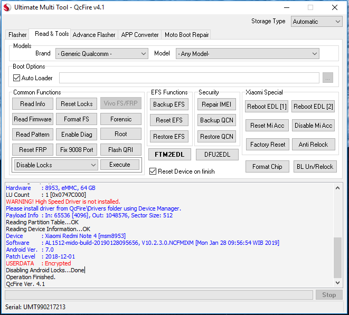
Task: Click the log scrollbar up arrow
Action: point(338,188)
